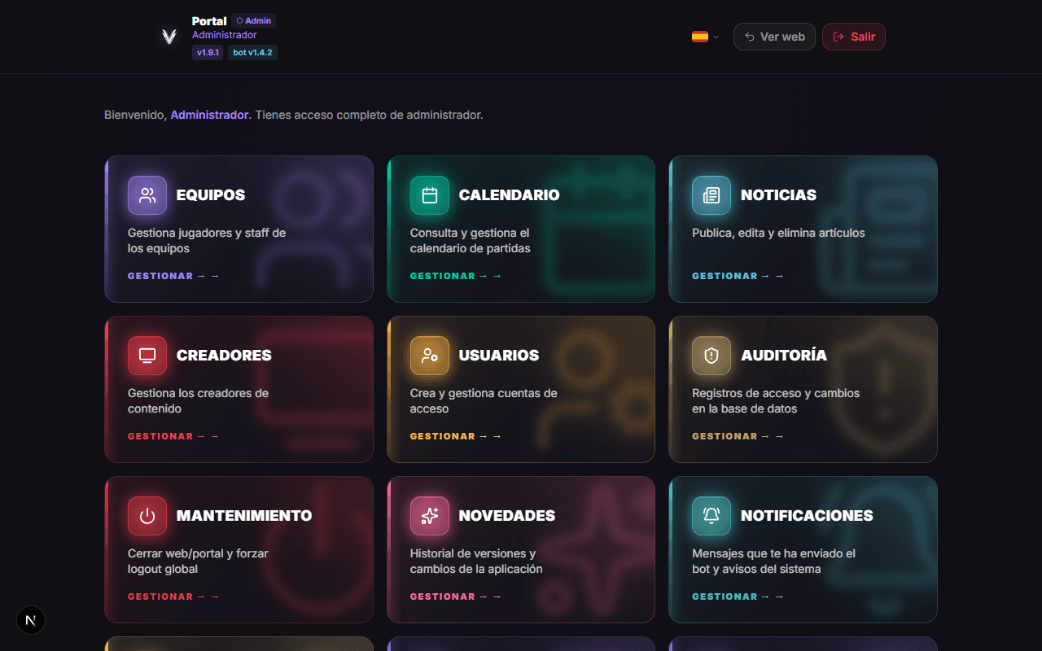The width and height of the screenshot is (1042, 651).
Task: Click the Mantenimiento power icon
Action: 147,516
